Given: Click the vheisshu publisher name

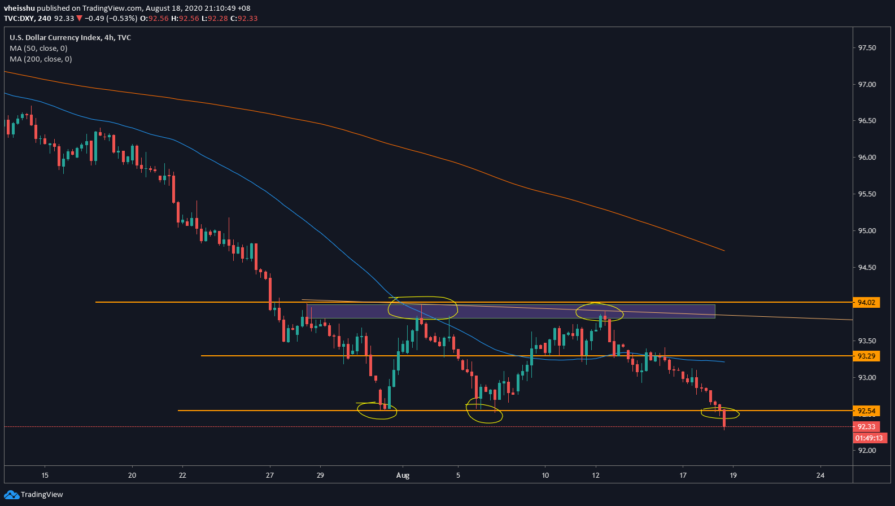Looking at the screenshot, I should pos(19,8).
